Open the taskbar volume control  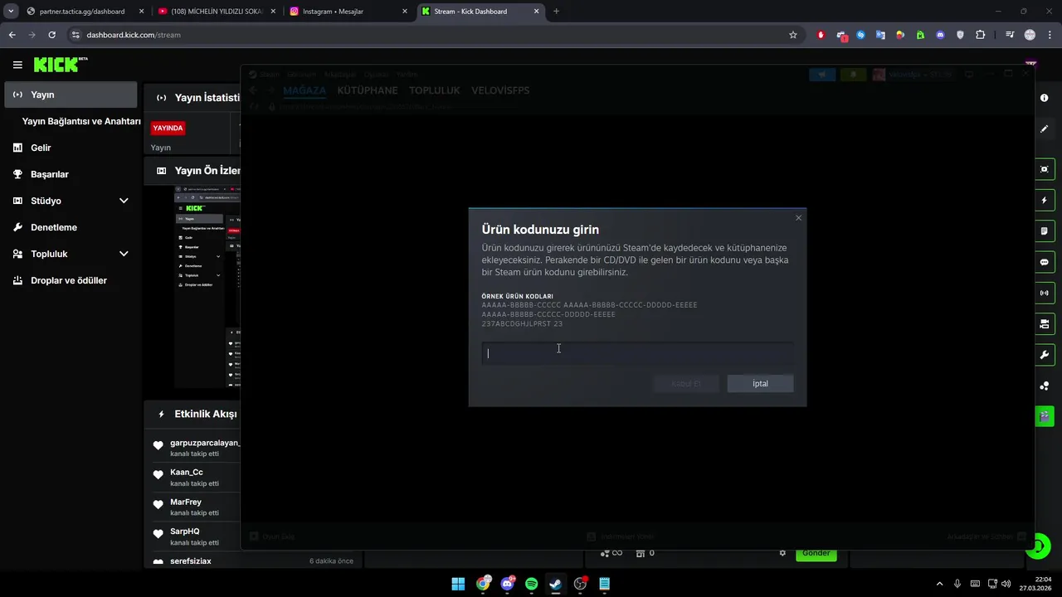click(x=1006, y=584)
